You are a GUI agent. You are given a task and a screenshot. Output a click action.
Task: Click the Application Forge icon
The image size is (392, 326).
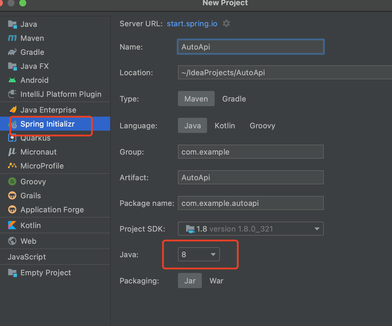click(x=12, y=209)
